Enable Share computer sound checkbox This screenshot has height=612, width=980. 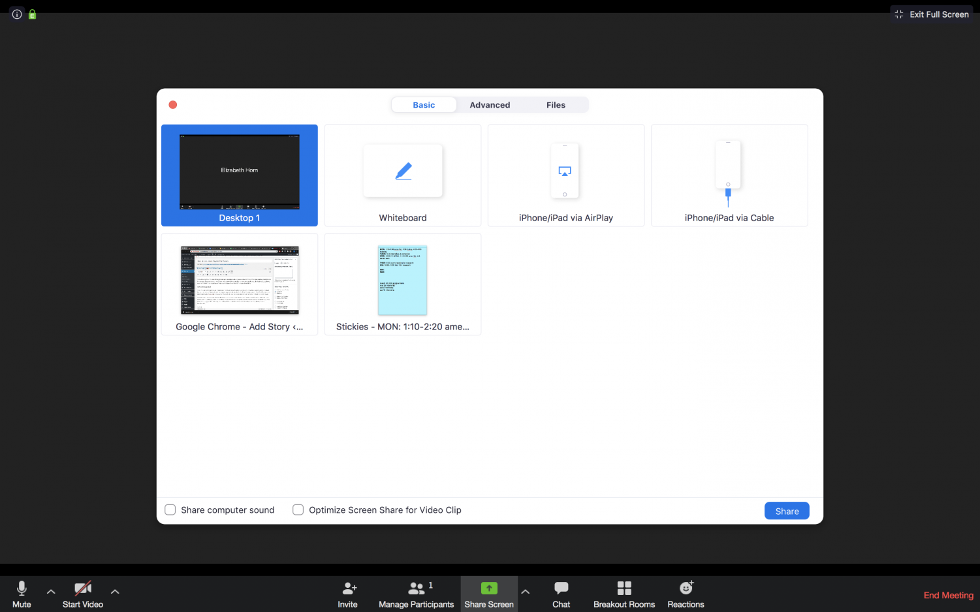pos(170,510)
